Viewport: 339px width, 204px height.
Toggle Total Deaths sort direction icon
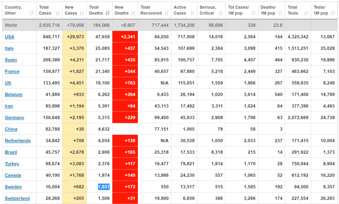107,14
